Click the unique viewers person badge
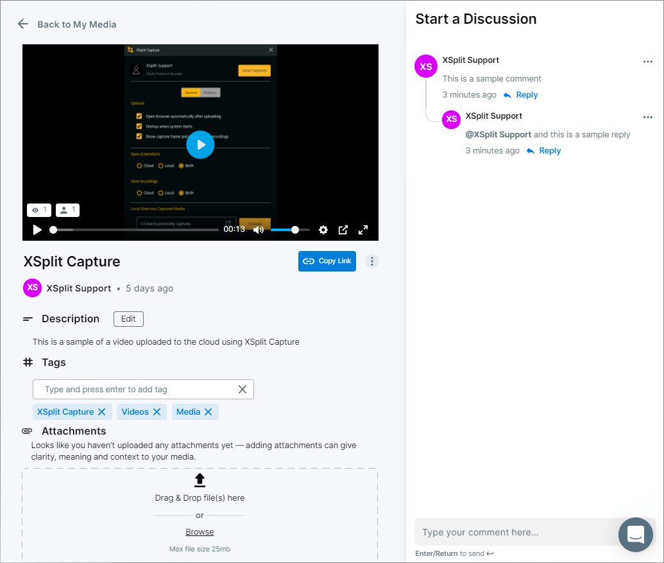This screenshot has width=664, height=563. (68, 210)
